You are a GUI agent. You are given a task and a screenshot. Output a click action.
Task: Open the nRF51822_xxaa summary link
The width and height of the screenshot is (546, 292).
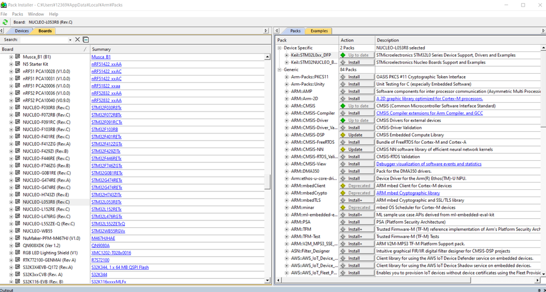[x=106, y=86]
